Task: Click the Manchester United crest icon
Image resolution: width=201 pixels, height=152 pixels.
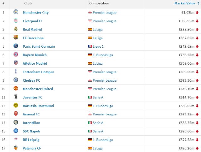Action: pyautogui.click(x=16, y=89)
